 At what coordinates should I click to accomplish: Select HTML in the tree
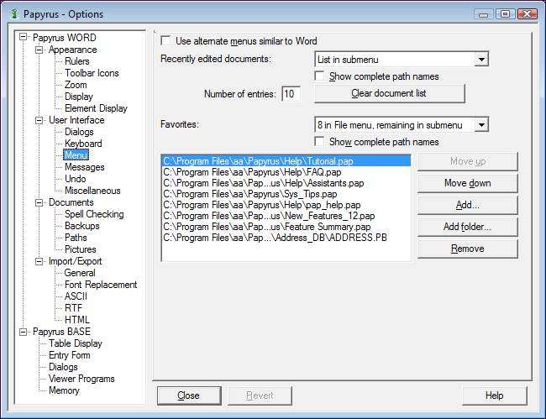(x=77, y=320)
